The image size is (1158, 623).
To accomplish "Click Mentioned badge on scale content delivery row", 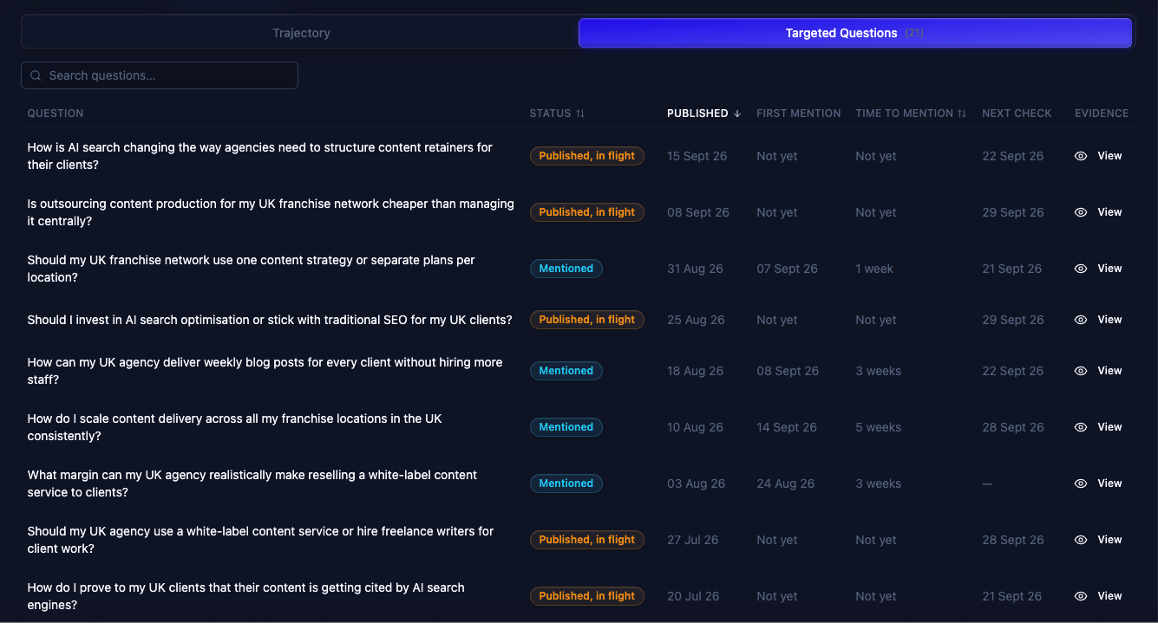I will click(566, 427).
